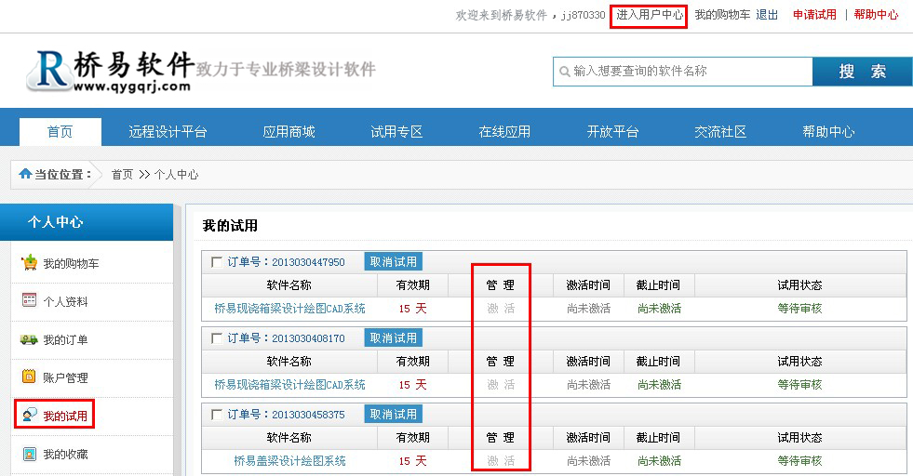
Task: Click the magnifier icon in search box
Action: [x=563, y=71]
